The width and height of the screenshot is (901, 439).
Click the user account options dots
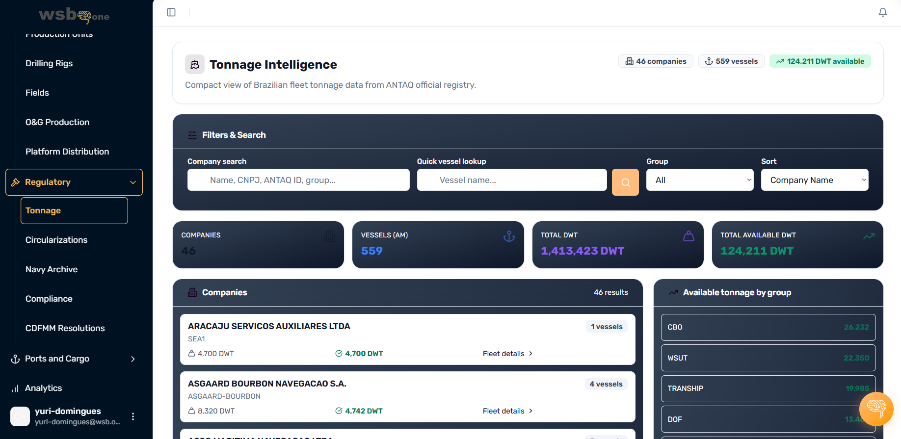[x=133, y=416]
